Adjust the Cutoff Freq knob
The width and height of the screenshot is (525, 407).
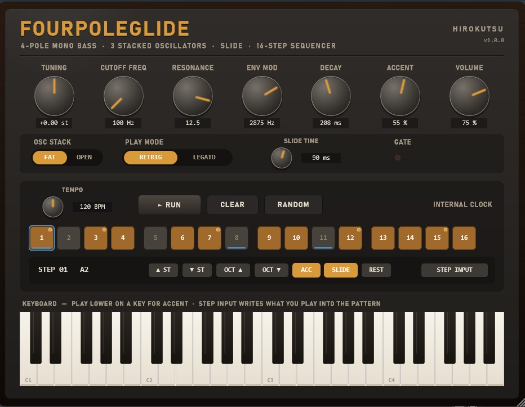click(x=123, y=96)
